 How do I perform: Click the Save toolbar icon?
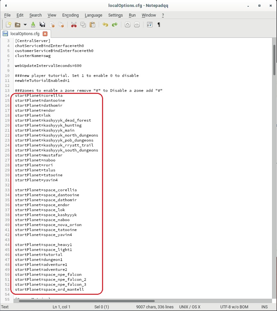tap(33, 25)
